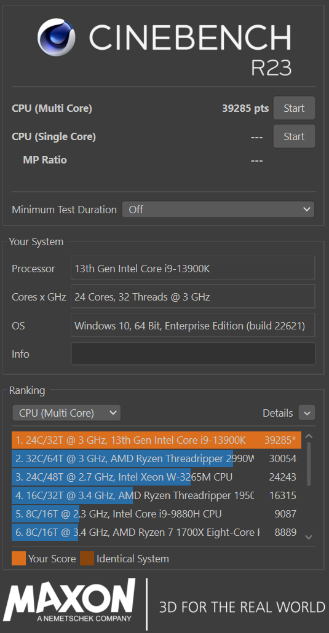Select the Intel Core i9-9880H ranking row
The image size is (329, 633).
(x=156, y=514)
